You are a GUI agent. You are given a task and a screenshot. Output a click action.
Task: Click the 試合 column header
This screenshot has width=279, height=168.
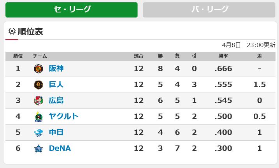click(x=139, y=56)
